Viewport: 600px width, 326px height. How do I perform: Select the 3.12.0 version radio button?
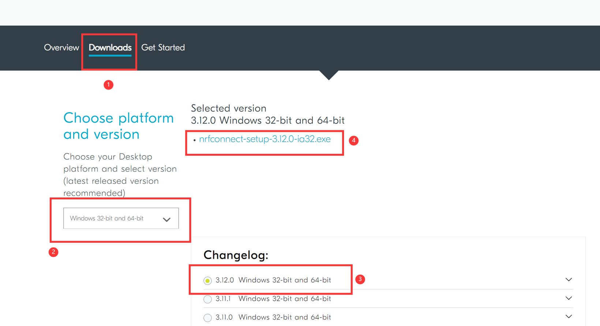[x=207, y=281]
